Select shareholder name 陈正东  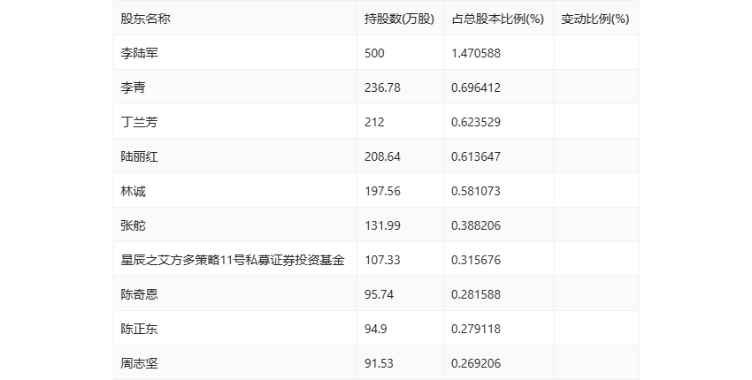(139, 330)
